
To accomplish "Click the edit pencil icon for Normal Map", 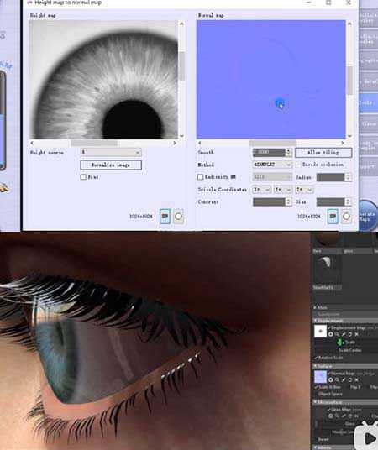I will click(x=344, y=379).
